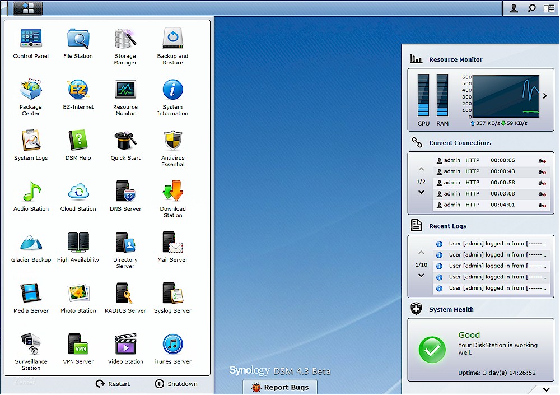Launch Media Server
560x395 pixels.
tap(31, 298)
